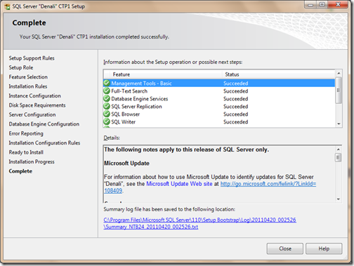Screen dimensions: 354x266
Task: Select the Management Tools - Basic row
Action: point(219,83)
